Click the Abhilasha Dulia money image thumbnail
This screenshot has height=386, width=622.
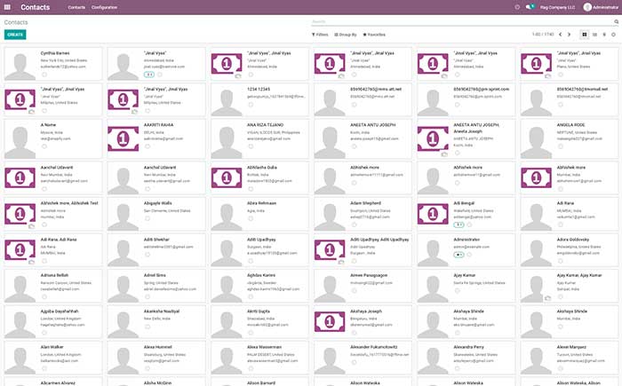(227, 177)
